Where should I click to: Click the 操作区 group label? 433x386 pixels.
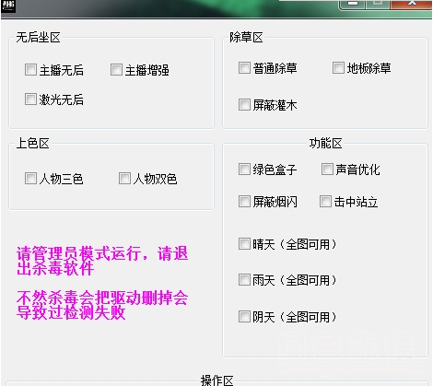click(x=217, y=380)
